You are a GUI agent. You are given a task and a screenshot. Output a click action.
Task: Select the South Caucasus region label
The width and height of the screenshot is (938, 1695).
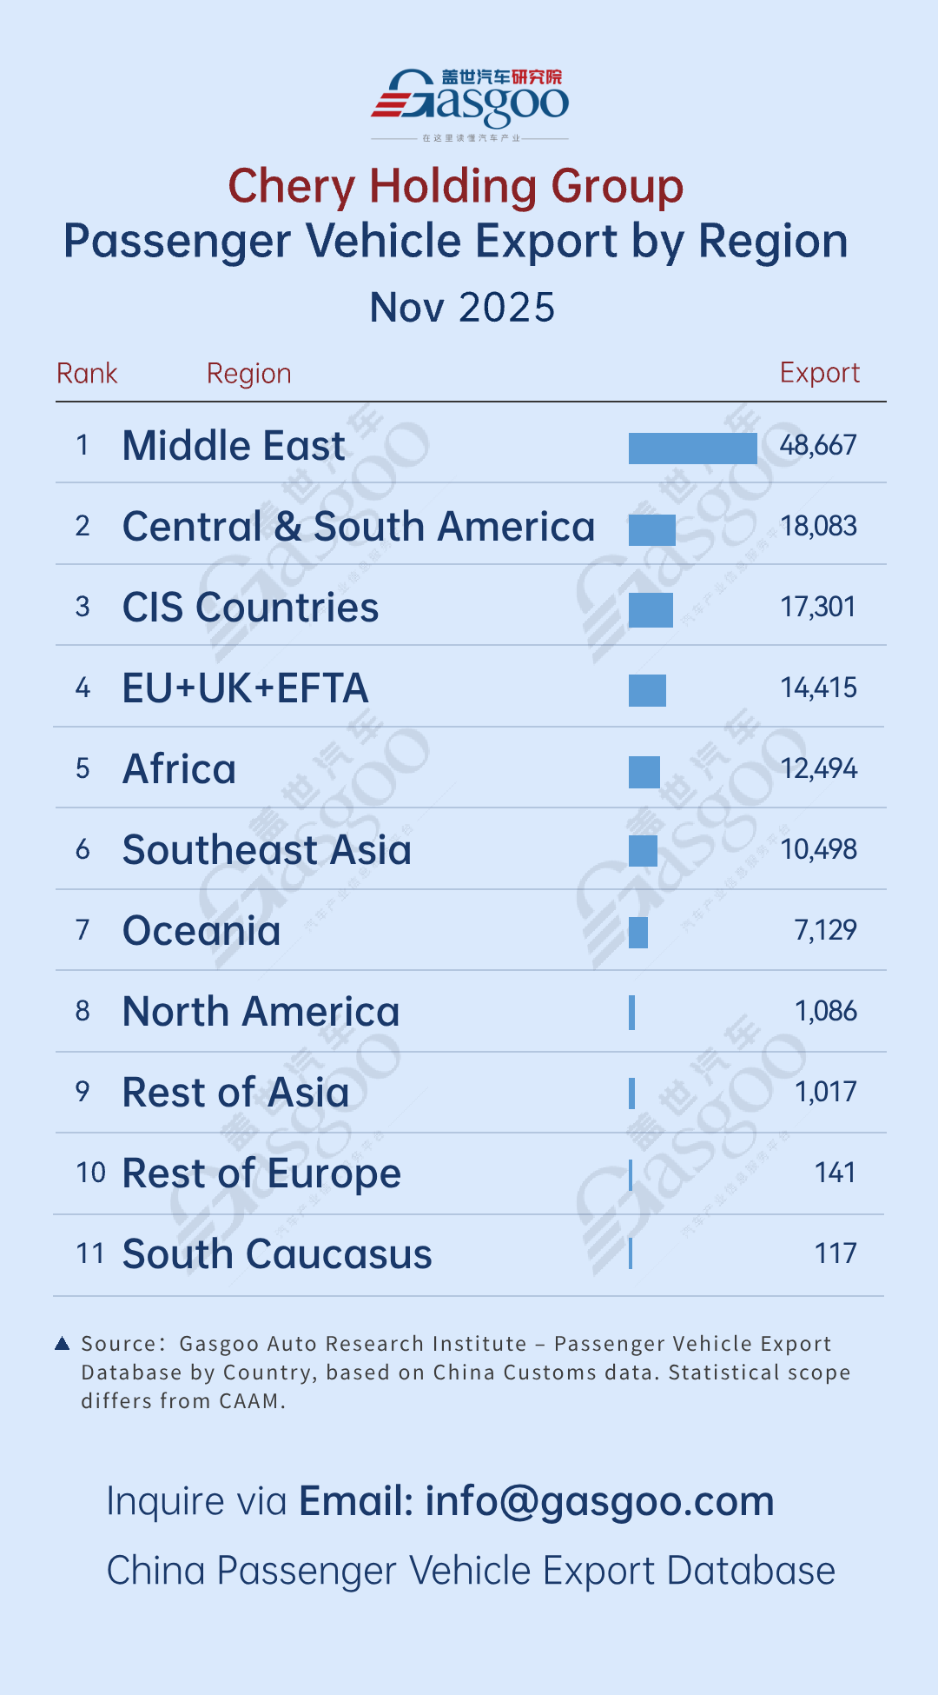[277, 1254]
